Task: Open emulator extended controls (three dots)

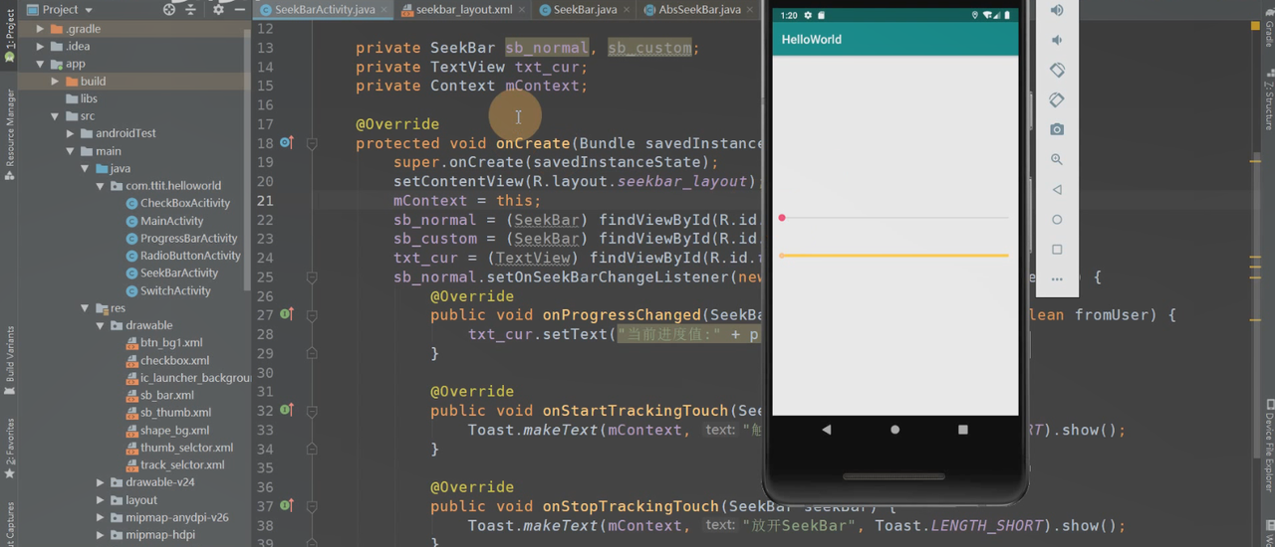Action: (x=1057, y=279)
